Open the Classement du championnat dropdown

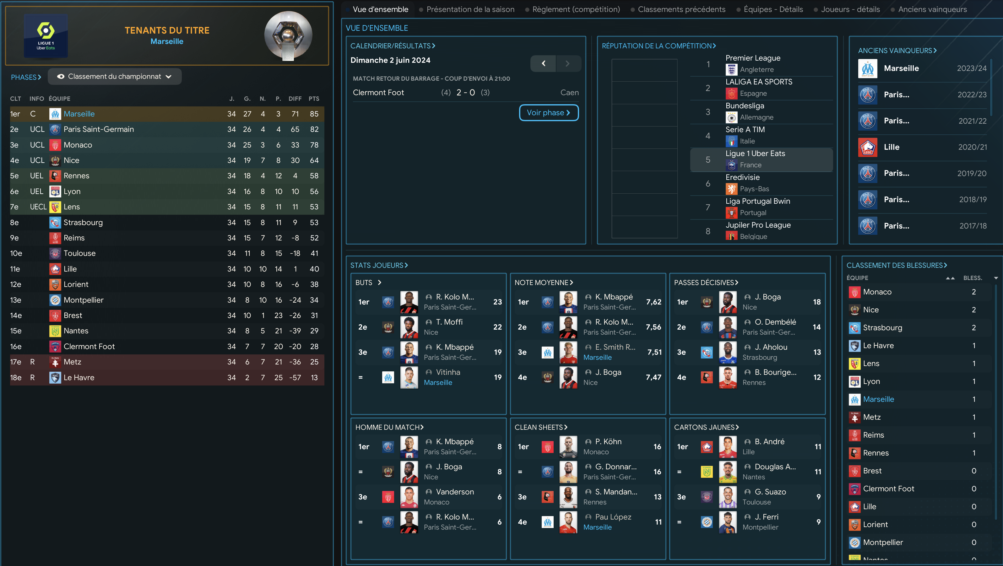115,77
